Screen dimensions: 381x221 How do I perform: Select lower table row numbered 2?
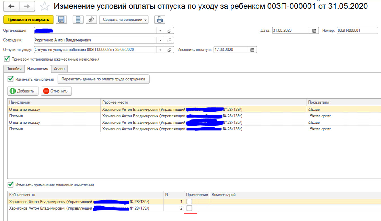(194, 208)
